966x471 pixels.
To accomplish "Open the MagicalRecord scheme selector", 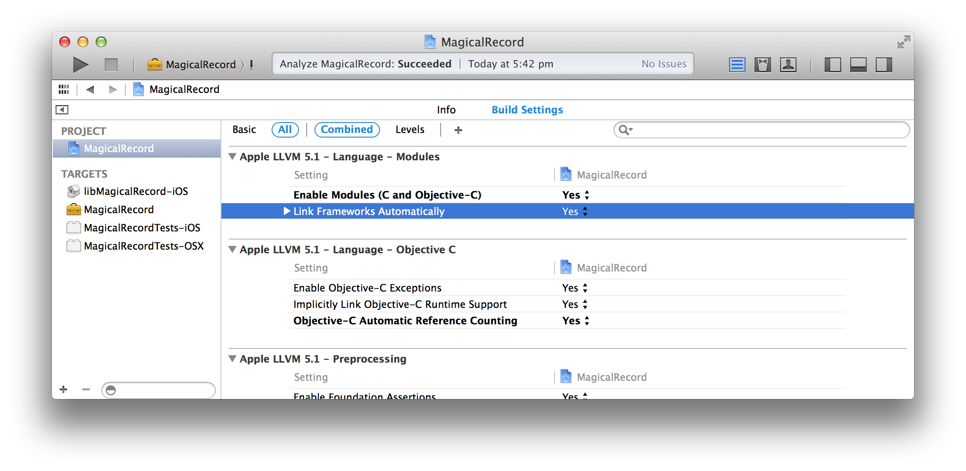I will (192, 65).
